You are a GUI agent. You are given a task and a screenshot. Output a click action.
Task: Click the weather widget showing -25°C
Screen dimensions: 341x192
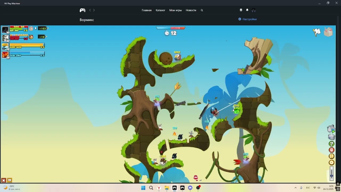coord(11,188)
